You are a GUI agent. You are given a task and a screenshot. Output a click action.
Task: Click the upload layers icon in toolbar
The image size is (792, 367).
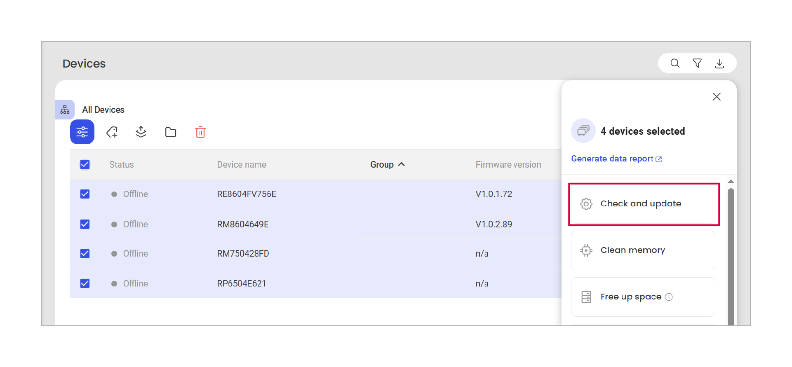[x=141, y=132]
